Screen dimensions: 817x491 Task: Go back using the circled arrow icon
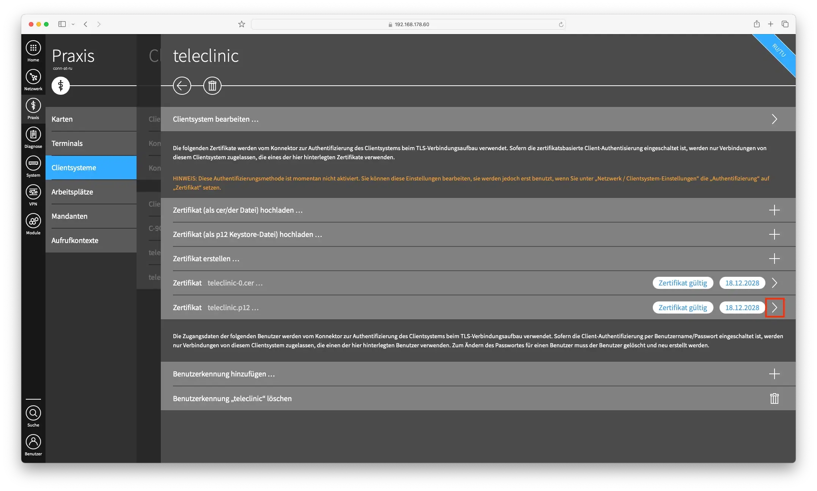coord(182,86)
